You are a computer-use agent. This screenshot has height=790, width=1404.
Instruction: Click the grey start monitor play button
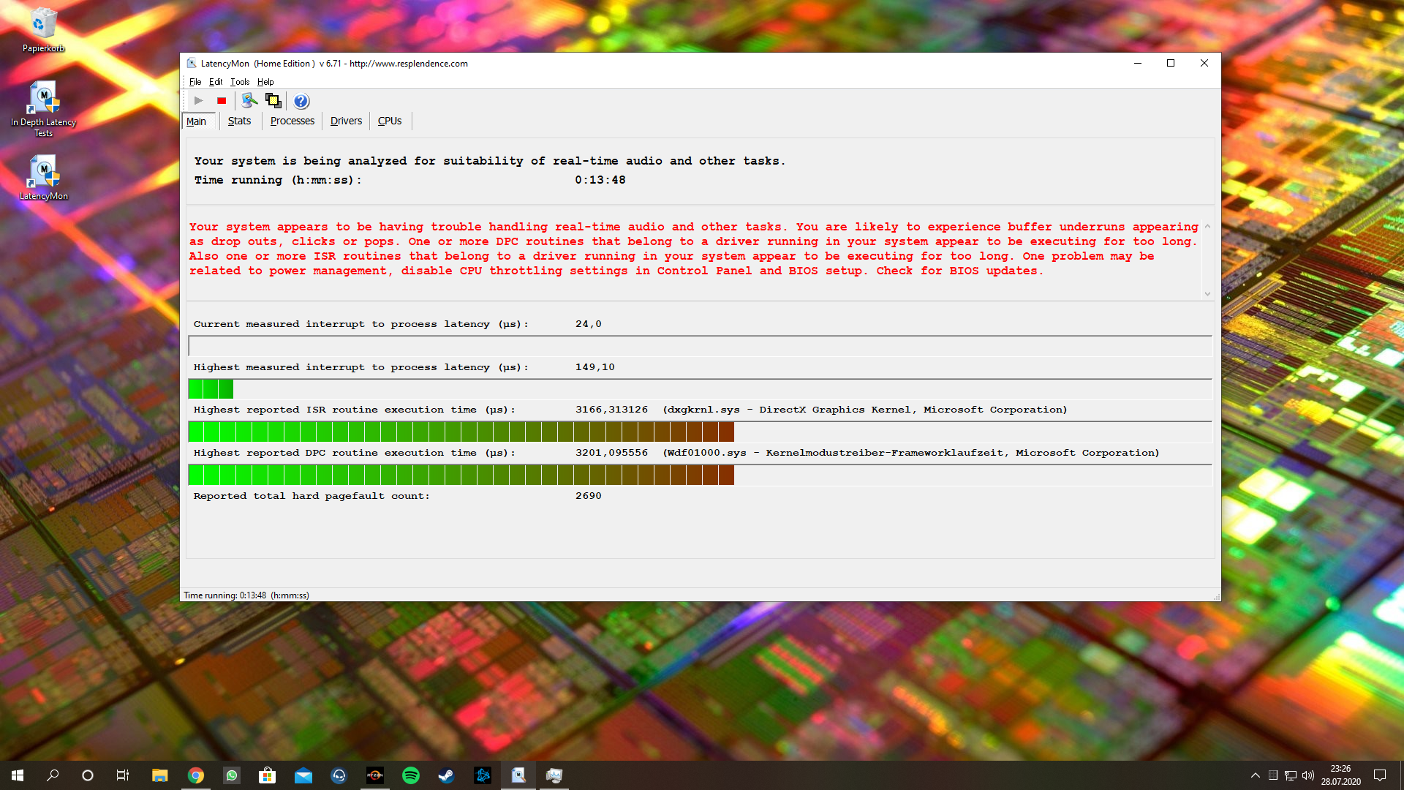(x=198, y=101)
